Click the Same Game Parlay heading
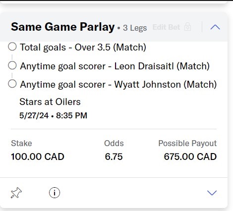 62,27
